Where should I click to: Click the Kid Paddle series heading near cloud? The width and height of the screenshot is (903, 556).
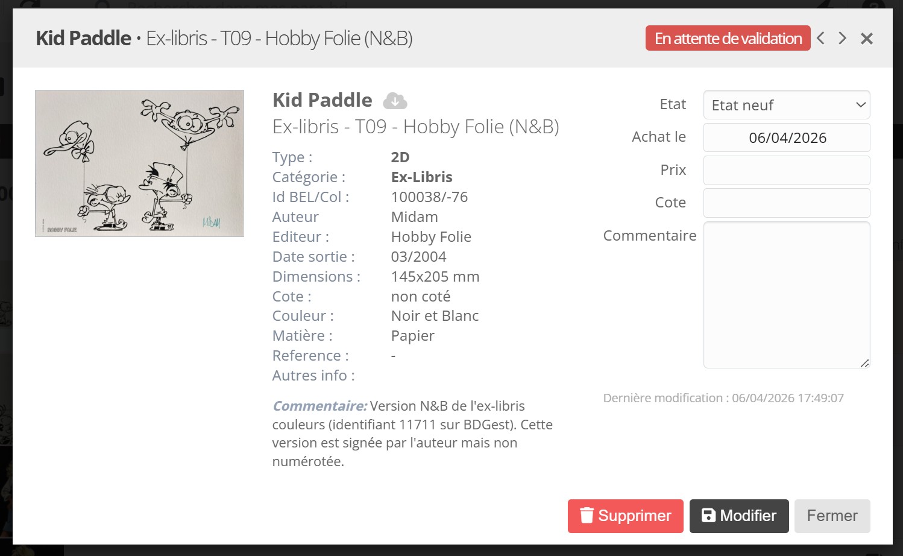tap(322, 100)
